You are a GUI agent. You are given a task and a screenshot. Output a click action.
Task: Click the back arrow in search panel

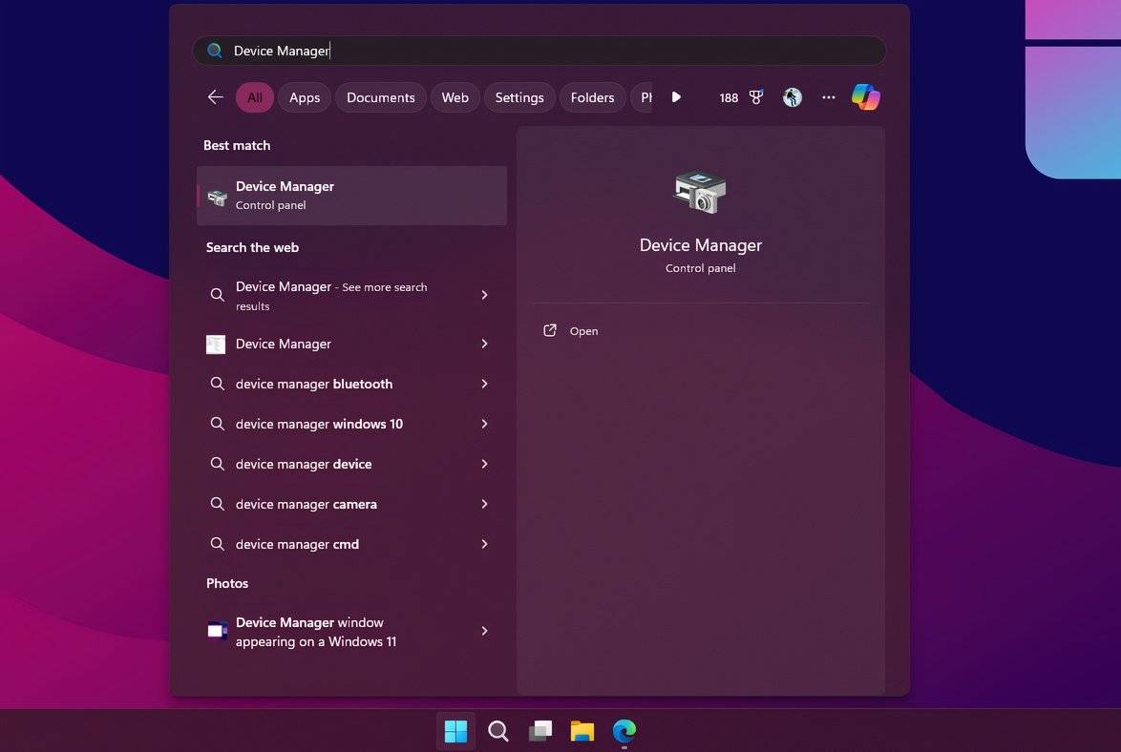pyautogui.click(x=215, y=97)
